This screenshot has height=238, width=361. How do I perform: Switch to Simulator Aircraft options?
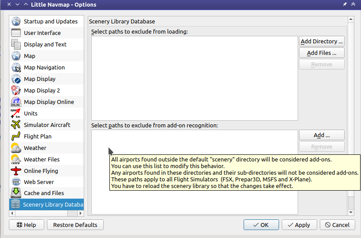(x=47, y=125)
